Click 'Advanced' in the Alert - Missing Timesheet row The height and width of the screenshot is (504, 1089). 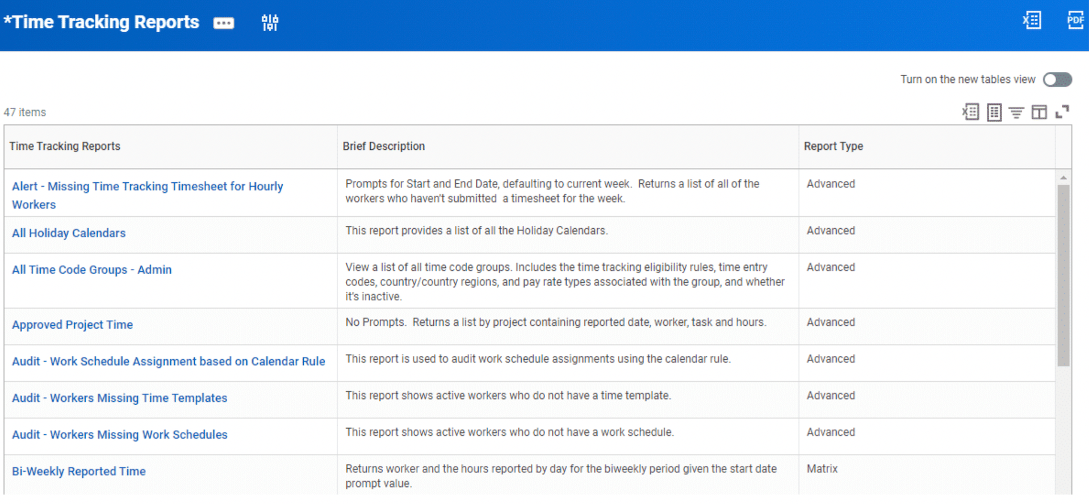[x=830, y=184]
